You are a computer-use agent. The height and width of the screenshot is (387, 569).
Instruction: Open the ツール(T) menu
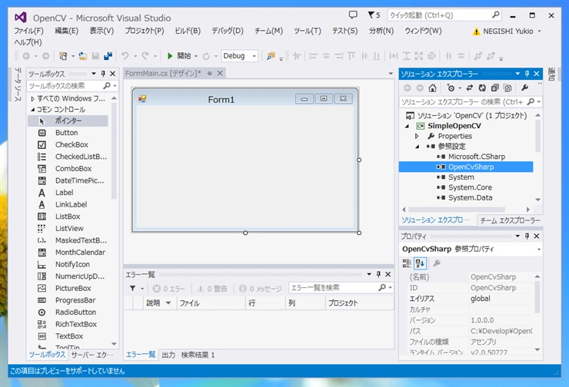point(308,31)
